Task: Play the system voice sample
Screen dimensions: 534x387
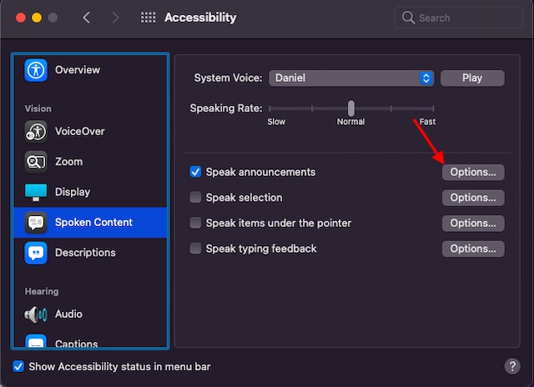Action: click(x=472, y=78)
